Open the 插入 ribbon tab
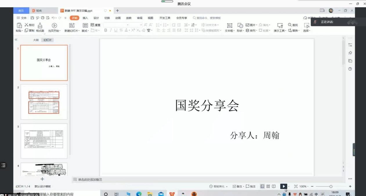 pos(85,18)
